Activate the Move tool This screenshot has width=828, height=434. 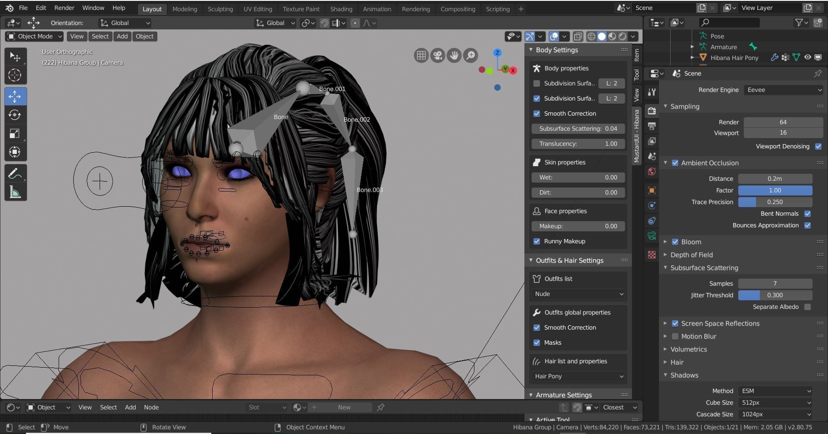[x=15, y=96]
